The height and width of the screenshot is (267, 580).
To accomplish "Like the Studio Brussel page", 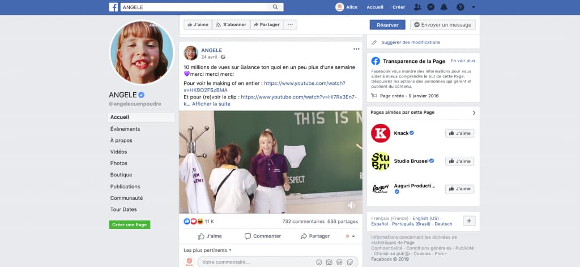I will point(459,161).
